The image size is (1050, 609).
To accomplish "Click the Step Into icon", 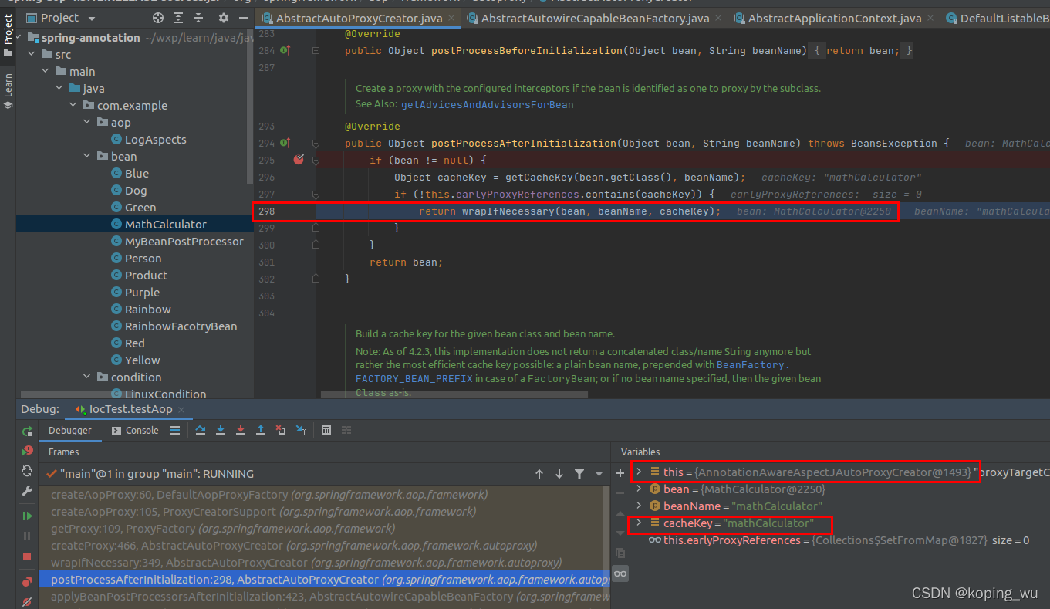I will (221, 430).
